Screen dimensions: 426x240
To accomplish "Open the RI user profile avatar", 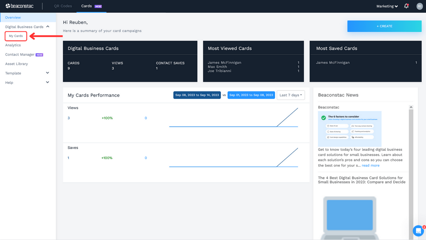I will tap(419, 6).
